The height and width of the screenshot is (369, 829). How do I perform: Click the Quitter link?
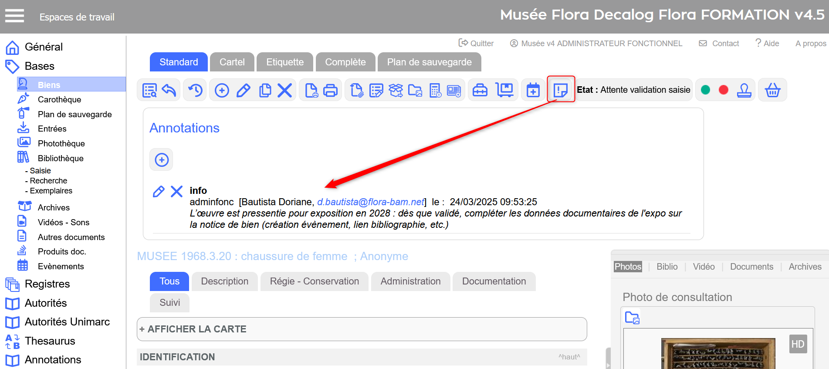click(x=477, y=44)
